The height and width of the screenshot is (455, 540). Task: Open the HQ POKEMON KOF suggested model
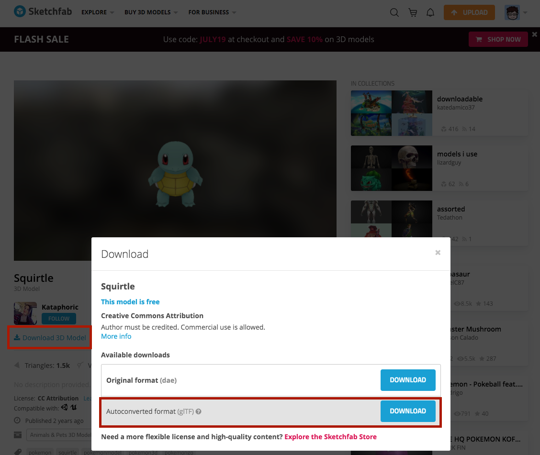coord(485,439)
